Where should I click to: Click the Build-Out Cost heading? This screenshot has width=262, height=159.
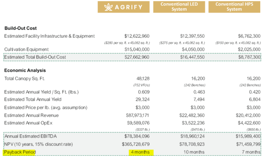pyautogui.click(x=20, y=28)
